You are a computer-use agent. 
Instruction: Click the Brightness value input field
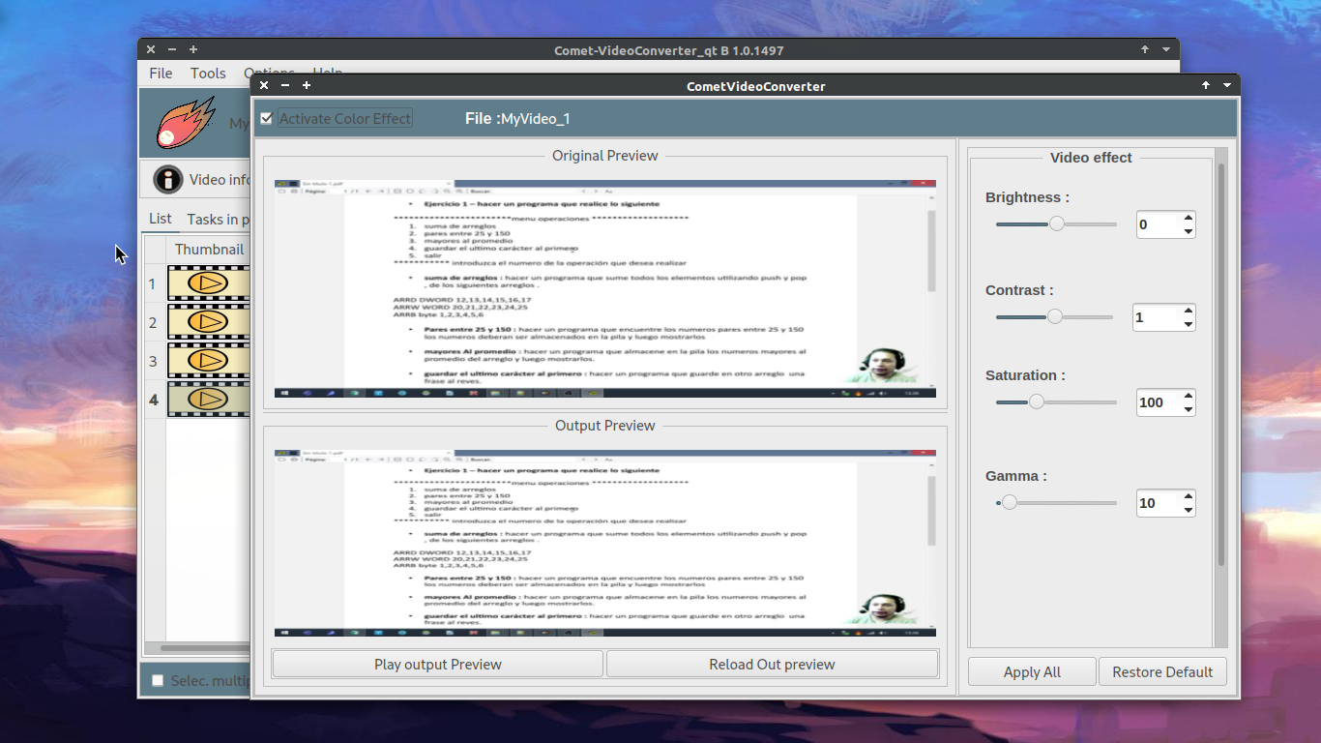[x=1159, y=224]
